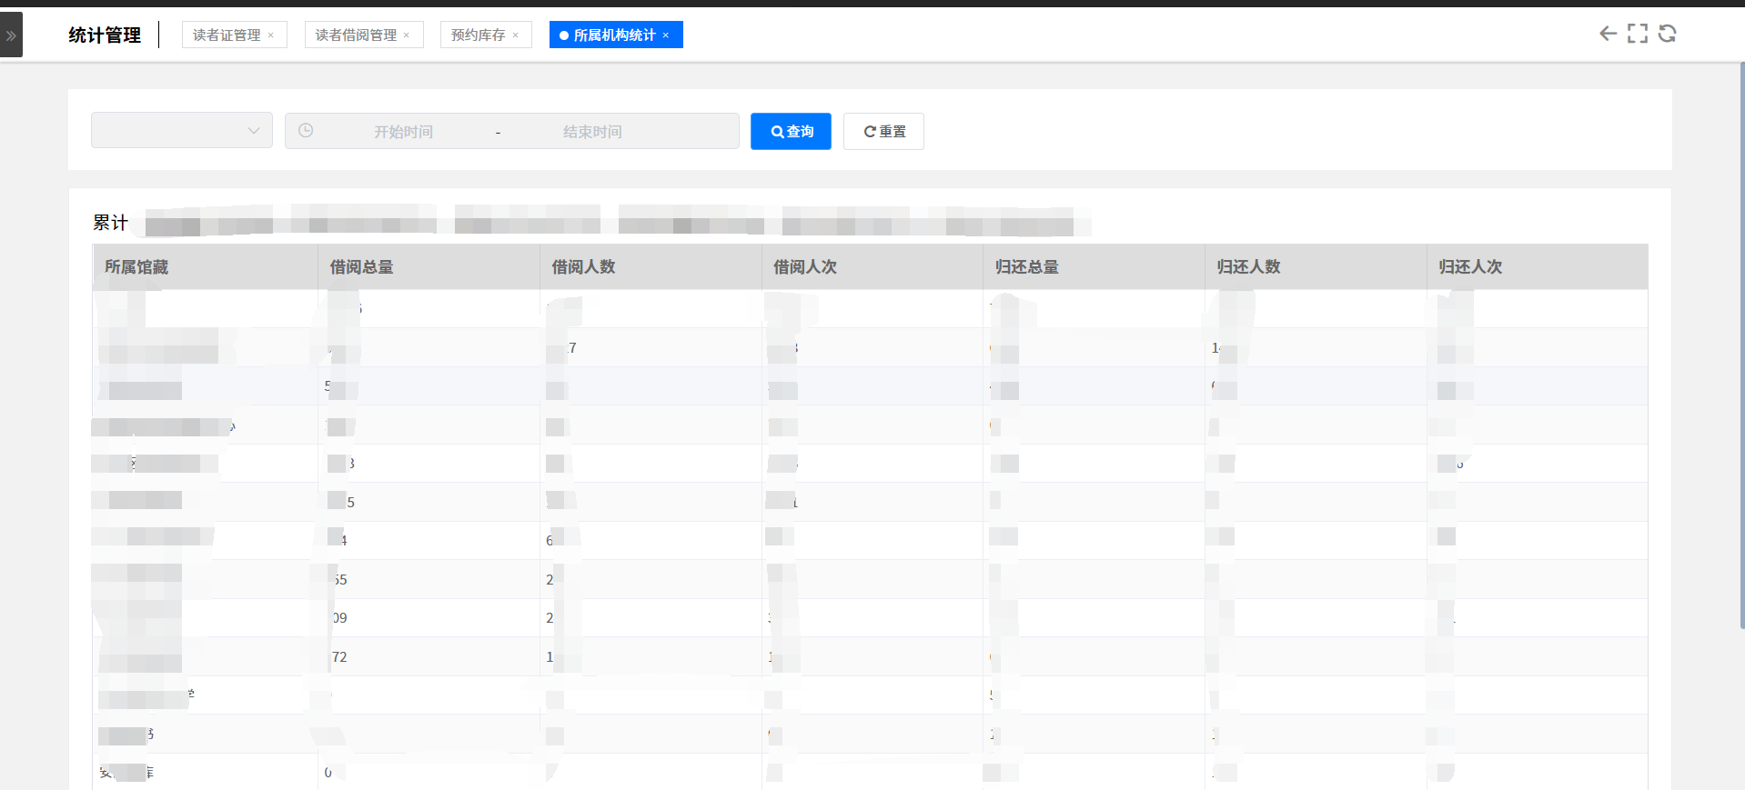Close the 预约库存 tab

click(x=516, y=35)
